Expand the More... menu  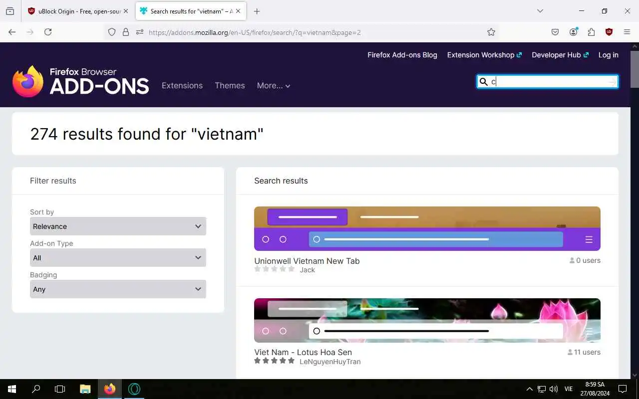[x=274, y=85]
